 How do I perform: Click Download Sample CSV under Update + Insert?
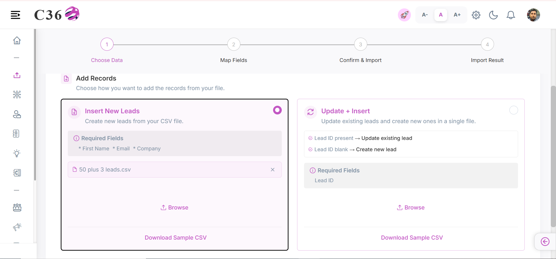click(412, 238)
